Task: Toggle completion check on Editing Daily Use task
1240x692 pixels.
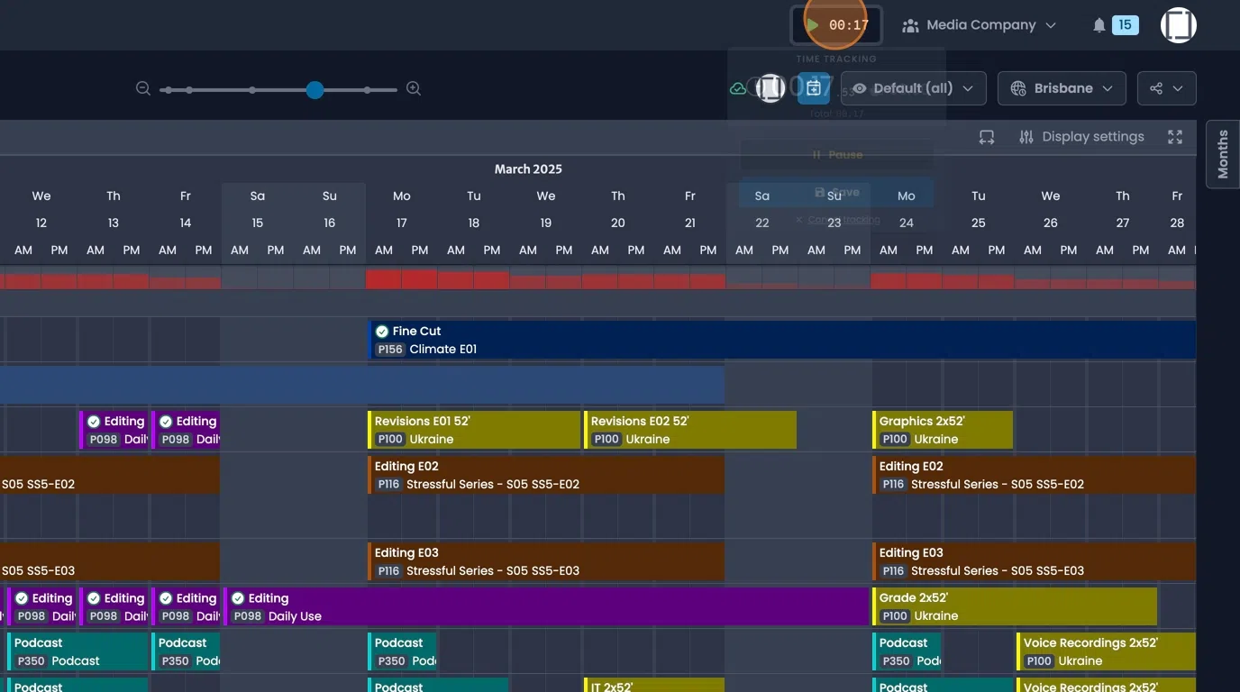Action: click(238, 597)
